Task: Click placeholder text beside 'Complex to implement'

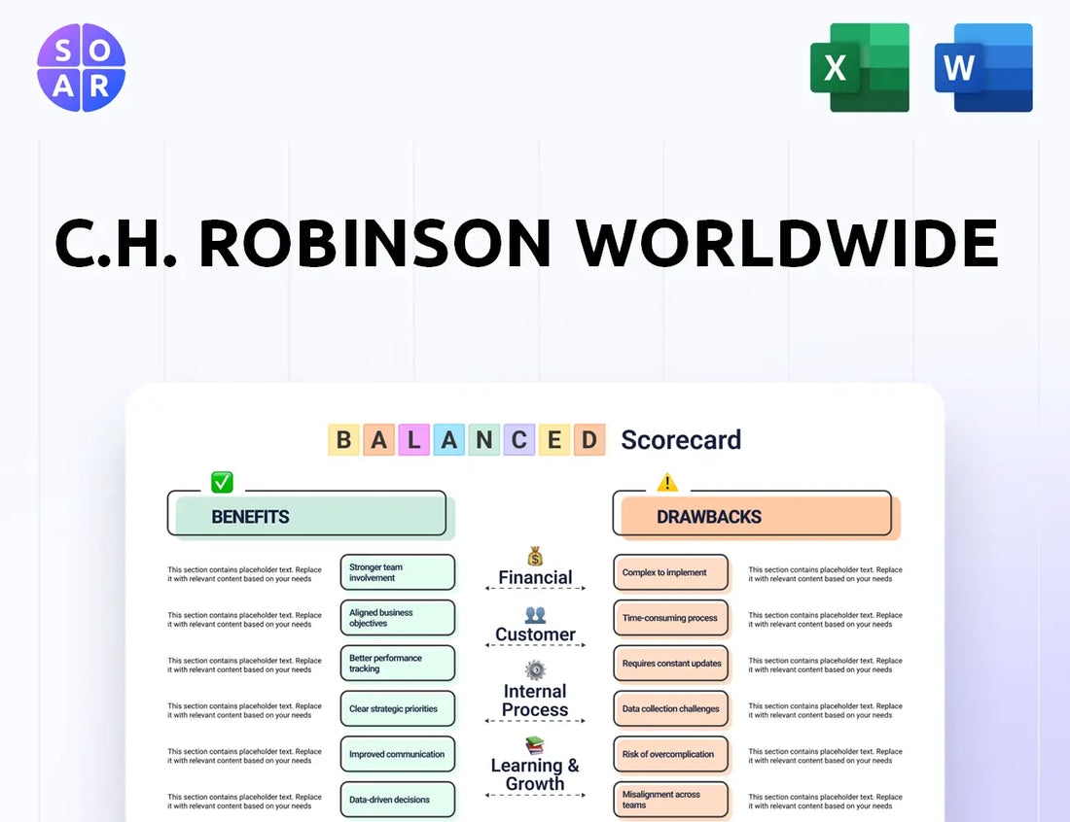Action: pos(825,574)
